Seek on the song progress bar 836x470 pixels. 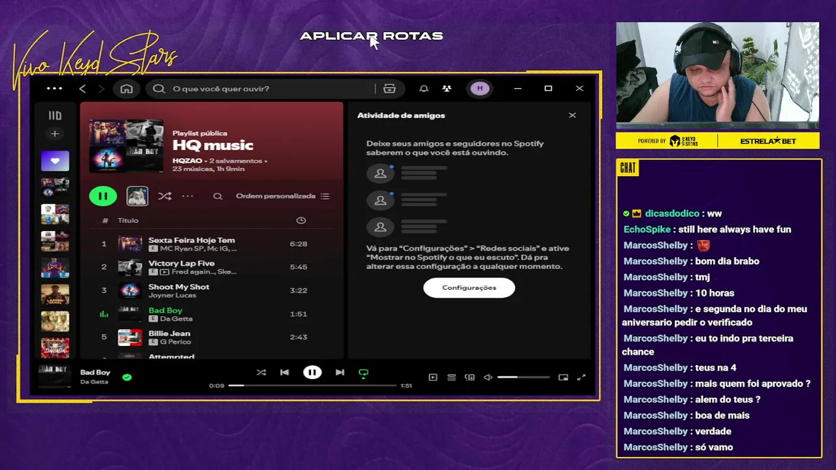point(312,386)
